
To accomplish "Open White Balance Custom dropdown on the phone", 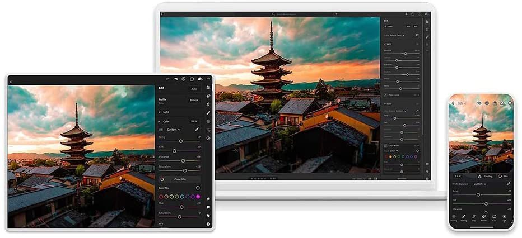I will click(480, 184).
